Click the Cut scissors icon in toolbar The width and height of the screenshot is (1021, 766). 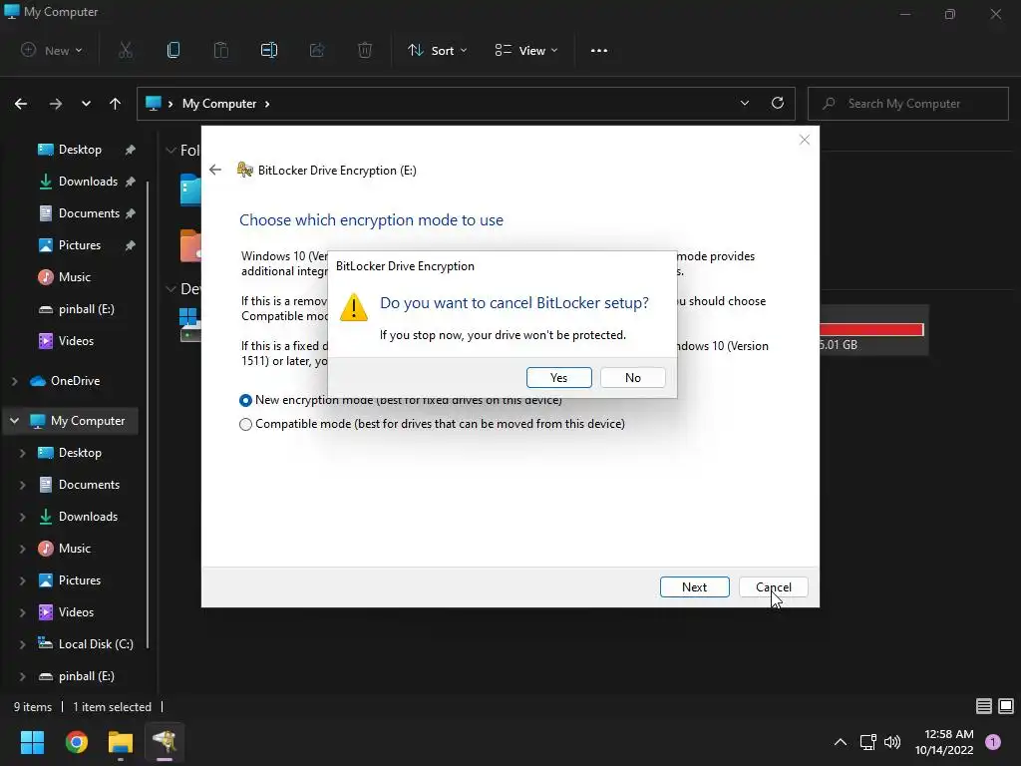[x=125, y=50]
